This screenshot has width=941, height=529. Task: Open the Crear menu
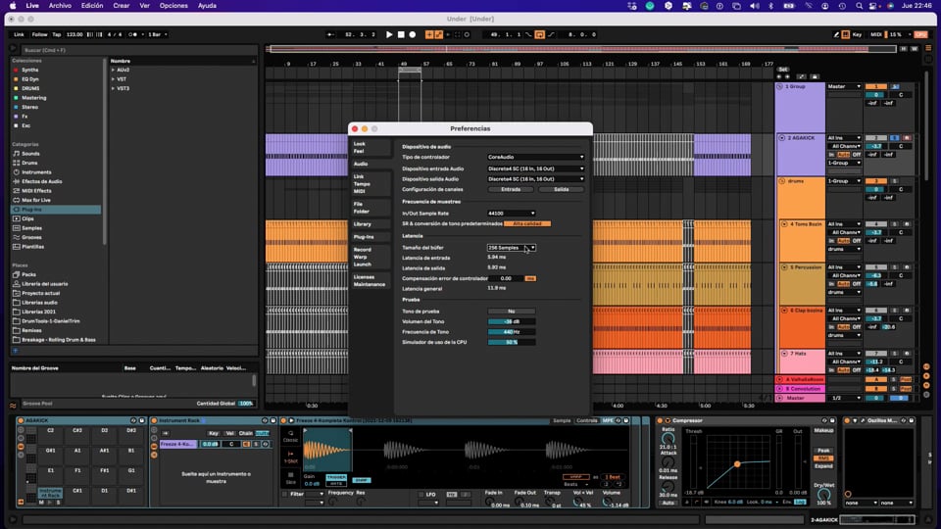122,6
